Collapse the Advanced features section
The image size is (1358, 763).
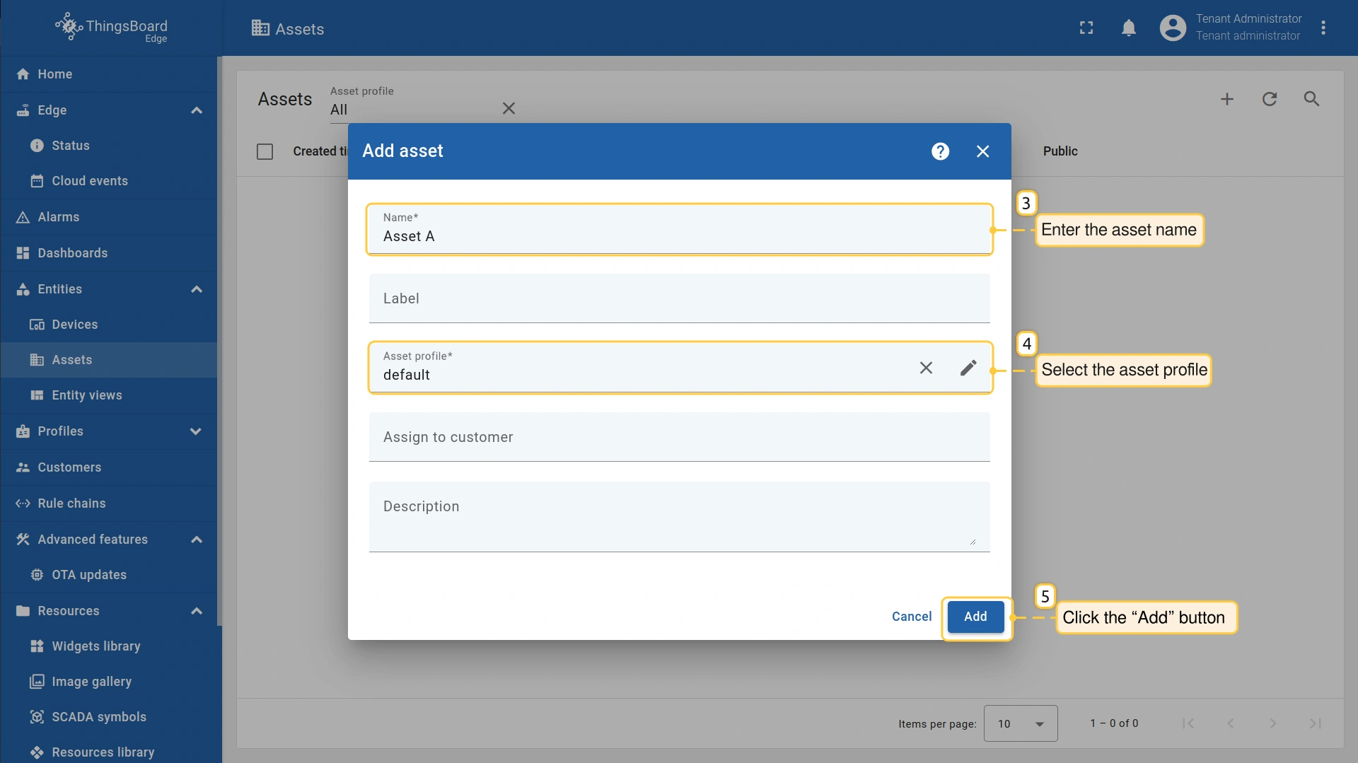coord(197,540)
